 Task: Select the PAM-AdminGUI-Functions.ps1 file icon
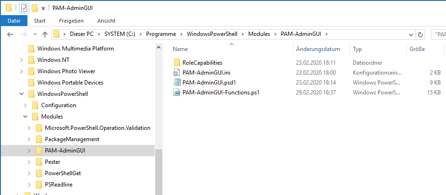pos(177,92)
